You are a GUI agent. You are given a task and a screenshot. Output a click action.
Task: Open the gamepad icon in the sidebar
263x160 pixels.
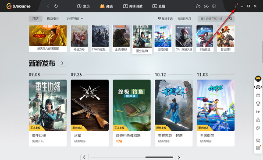coord(258,87)
